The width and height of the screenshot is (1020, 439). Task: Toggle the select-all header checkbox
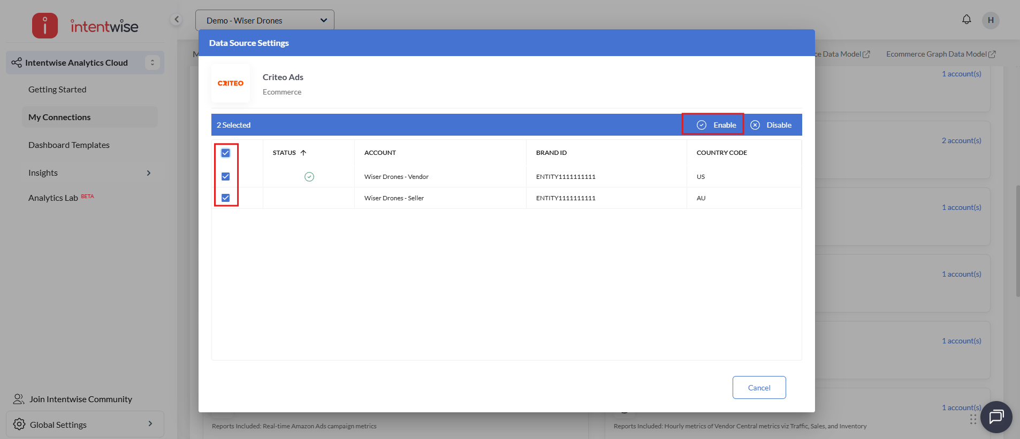[x=226, y=153]
